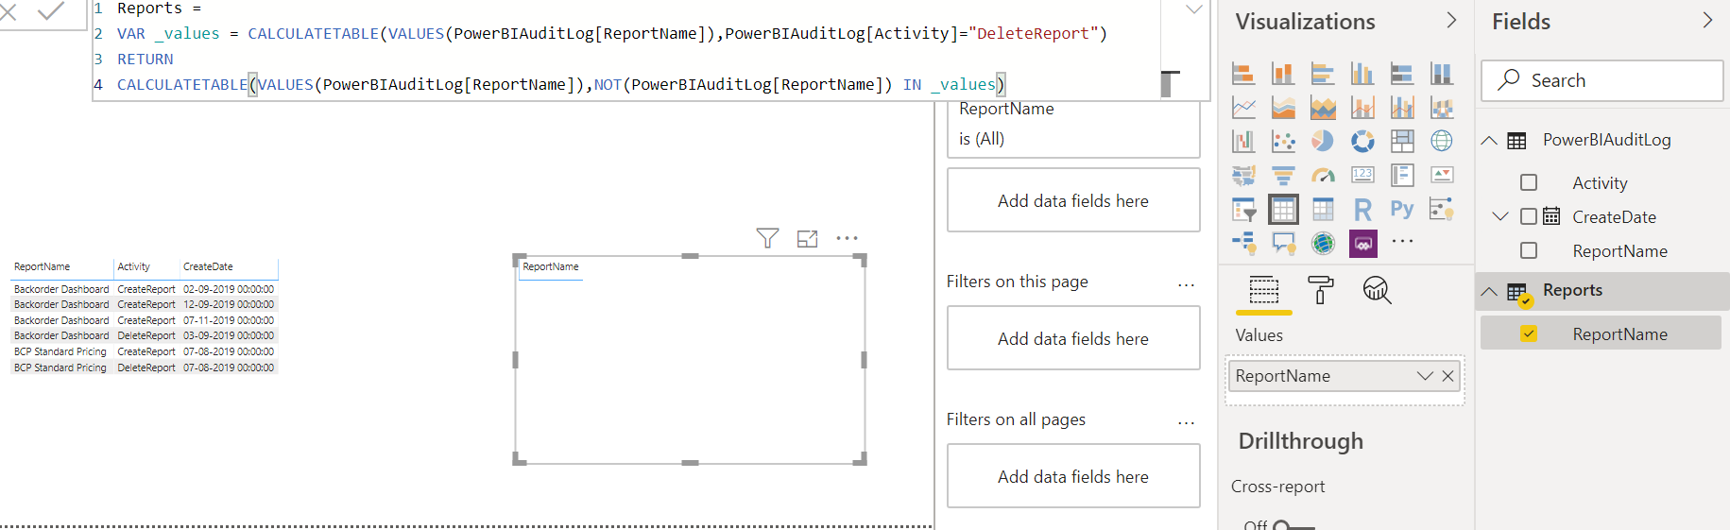The width and height of the screenshot is (1730, 530).
Task: Open ReportName value field dropdown
Action: [x=1425, y=376]
